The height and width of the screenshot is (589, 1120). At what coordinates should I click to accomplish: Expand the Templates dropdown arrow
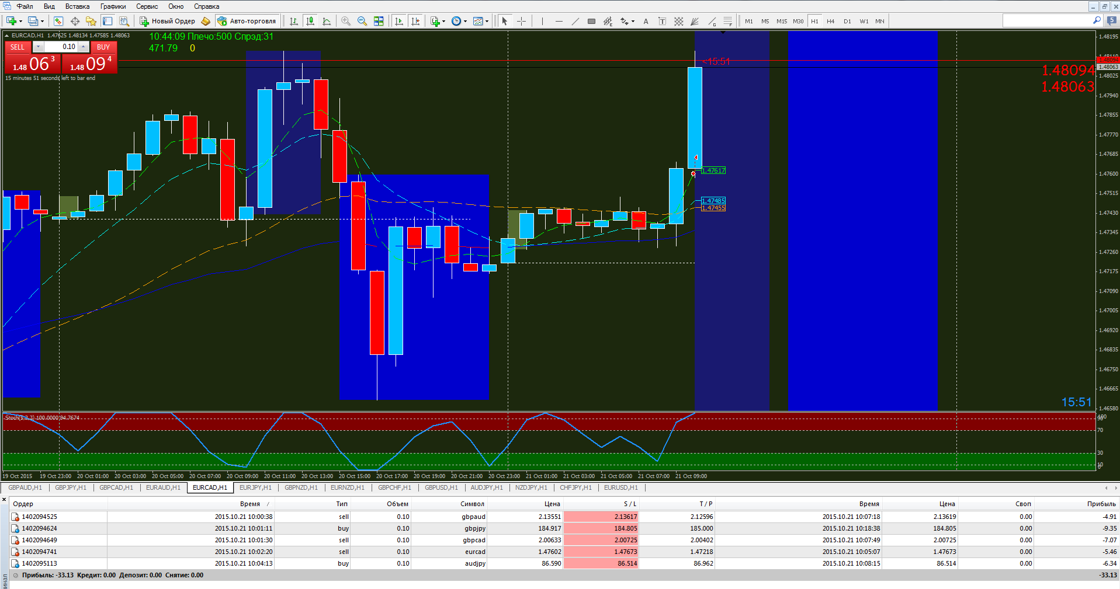pyautogui.click(x=487, y=22)
